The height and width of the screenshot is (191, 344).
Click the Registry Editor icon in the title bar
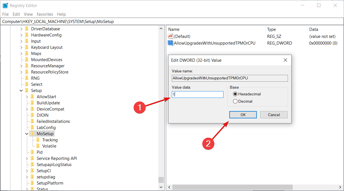click(x=5, y=5)
